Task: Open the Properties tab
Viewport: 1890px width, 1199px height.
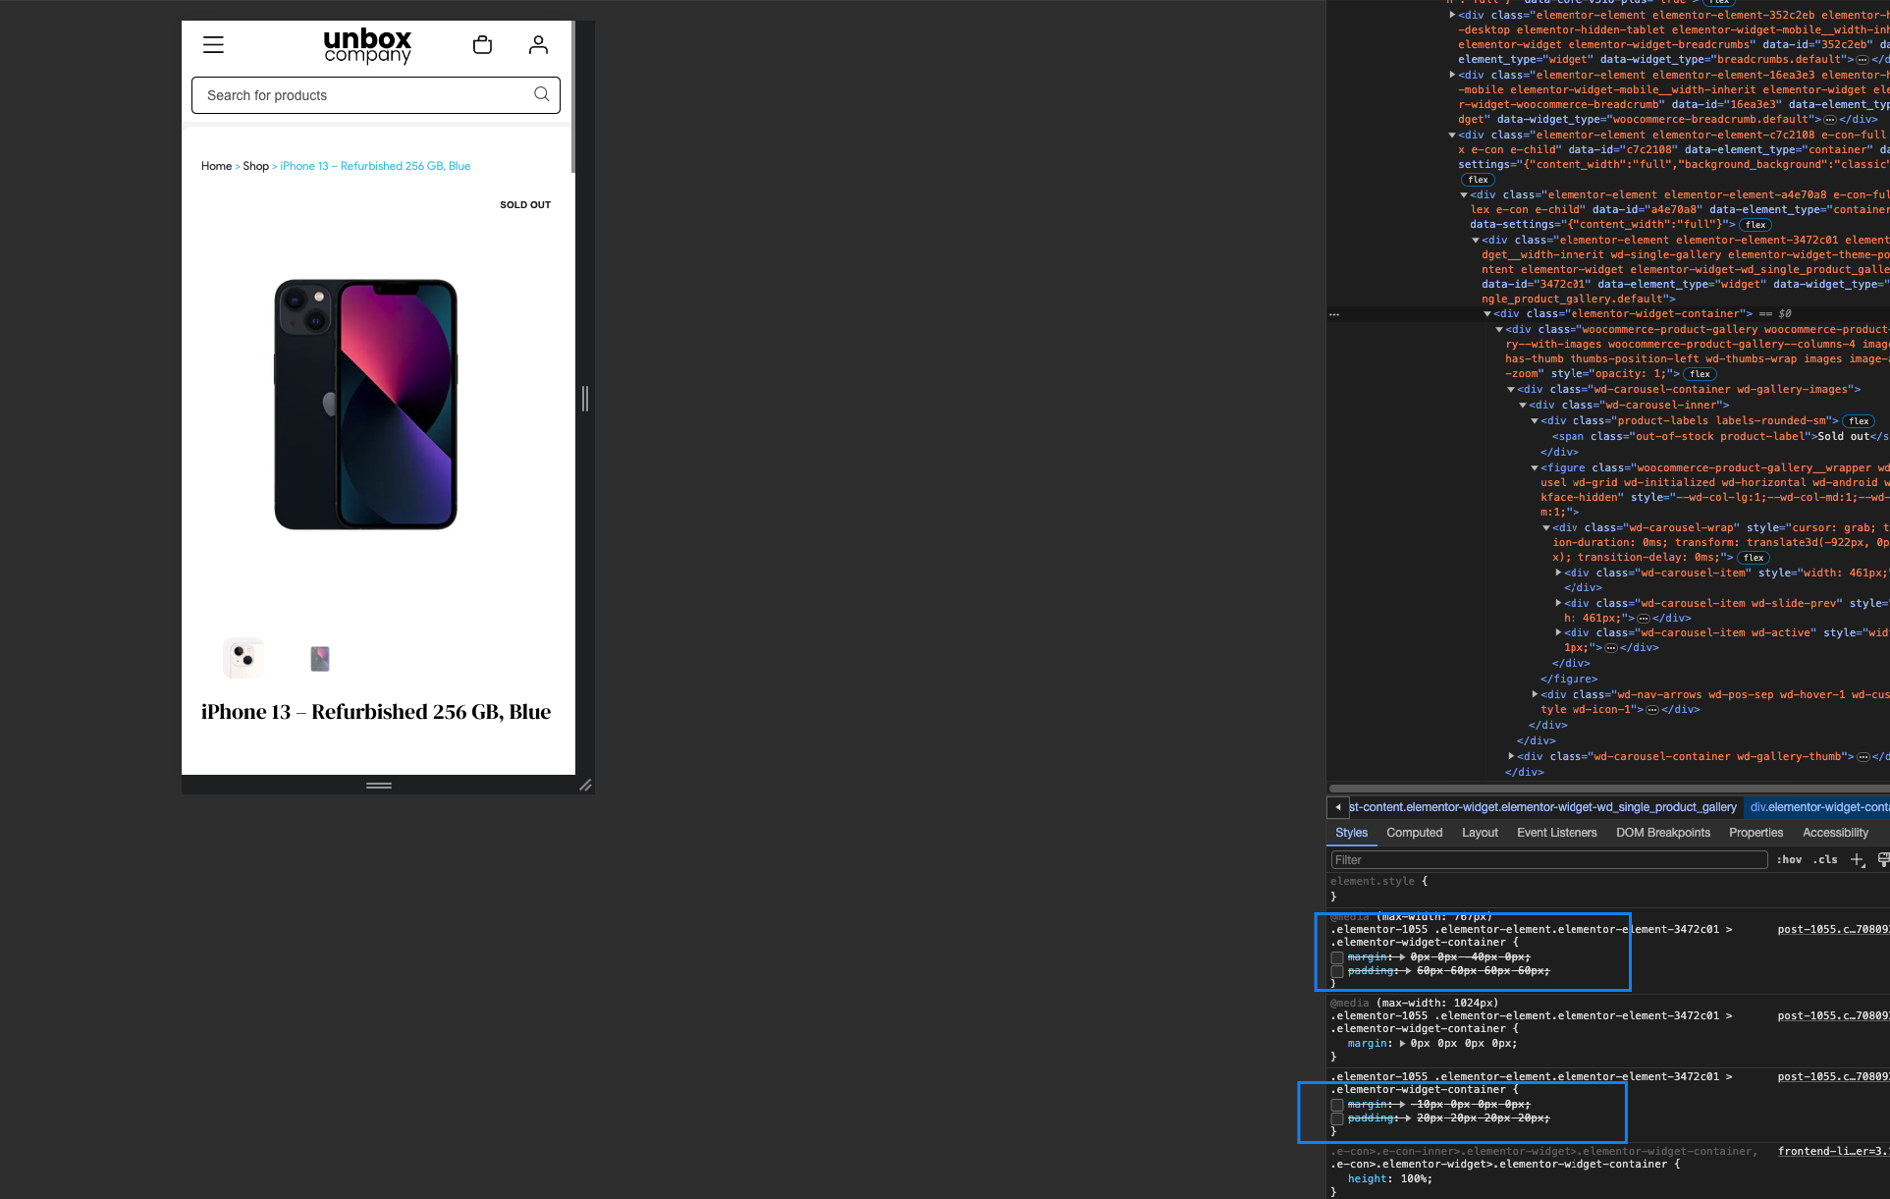Action: 1755,833
